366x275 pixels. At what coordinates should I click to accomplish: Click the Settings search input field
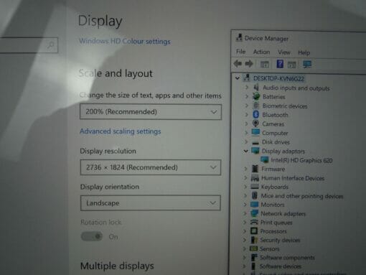click(x=29, y=45)
